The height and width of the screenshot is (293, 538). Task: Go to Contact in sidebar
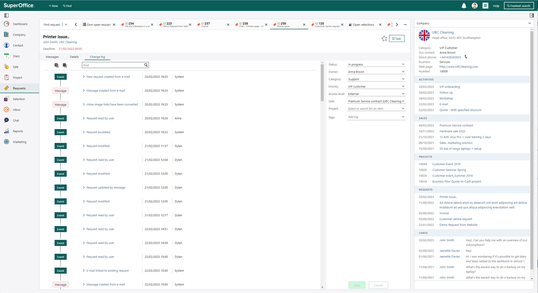[x=18, y=46]
